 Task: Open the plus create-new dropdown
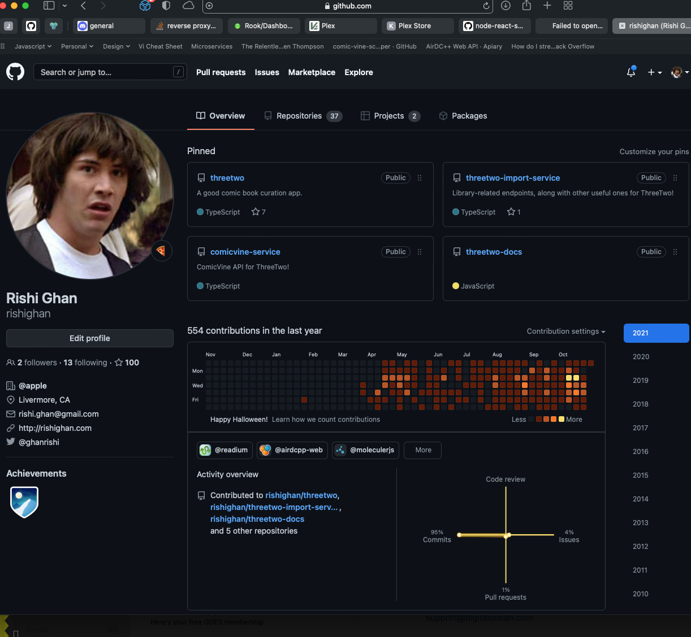654,72
